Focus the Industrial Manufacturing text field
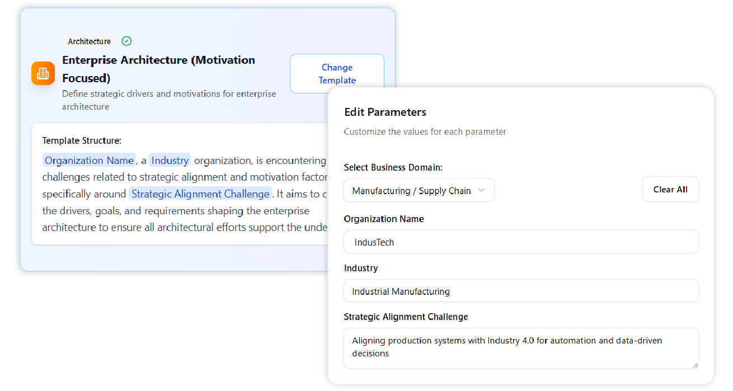This screenshot has width=733, height=391. [x=520, y=291]
